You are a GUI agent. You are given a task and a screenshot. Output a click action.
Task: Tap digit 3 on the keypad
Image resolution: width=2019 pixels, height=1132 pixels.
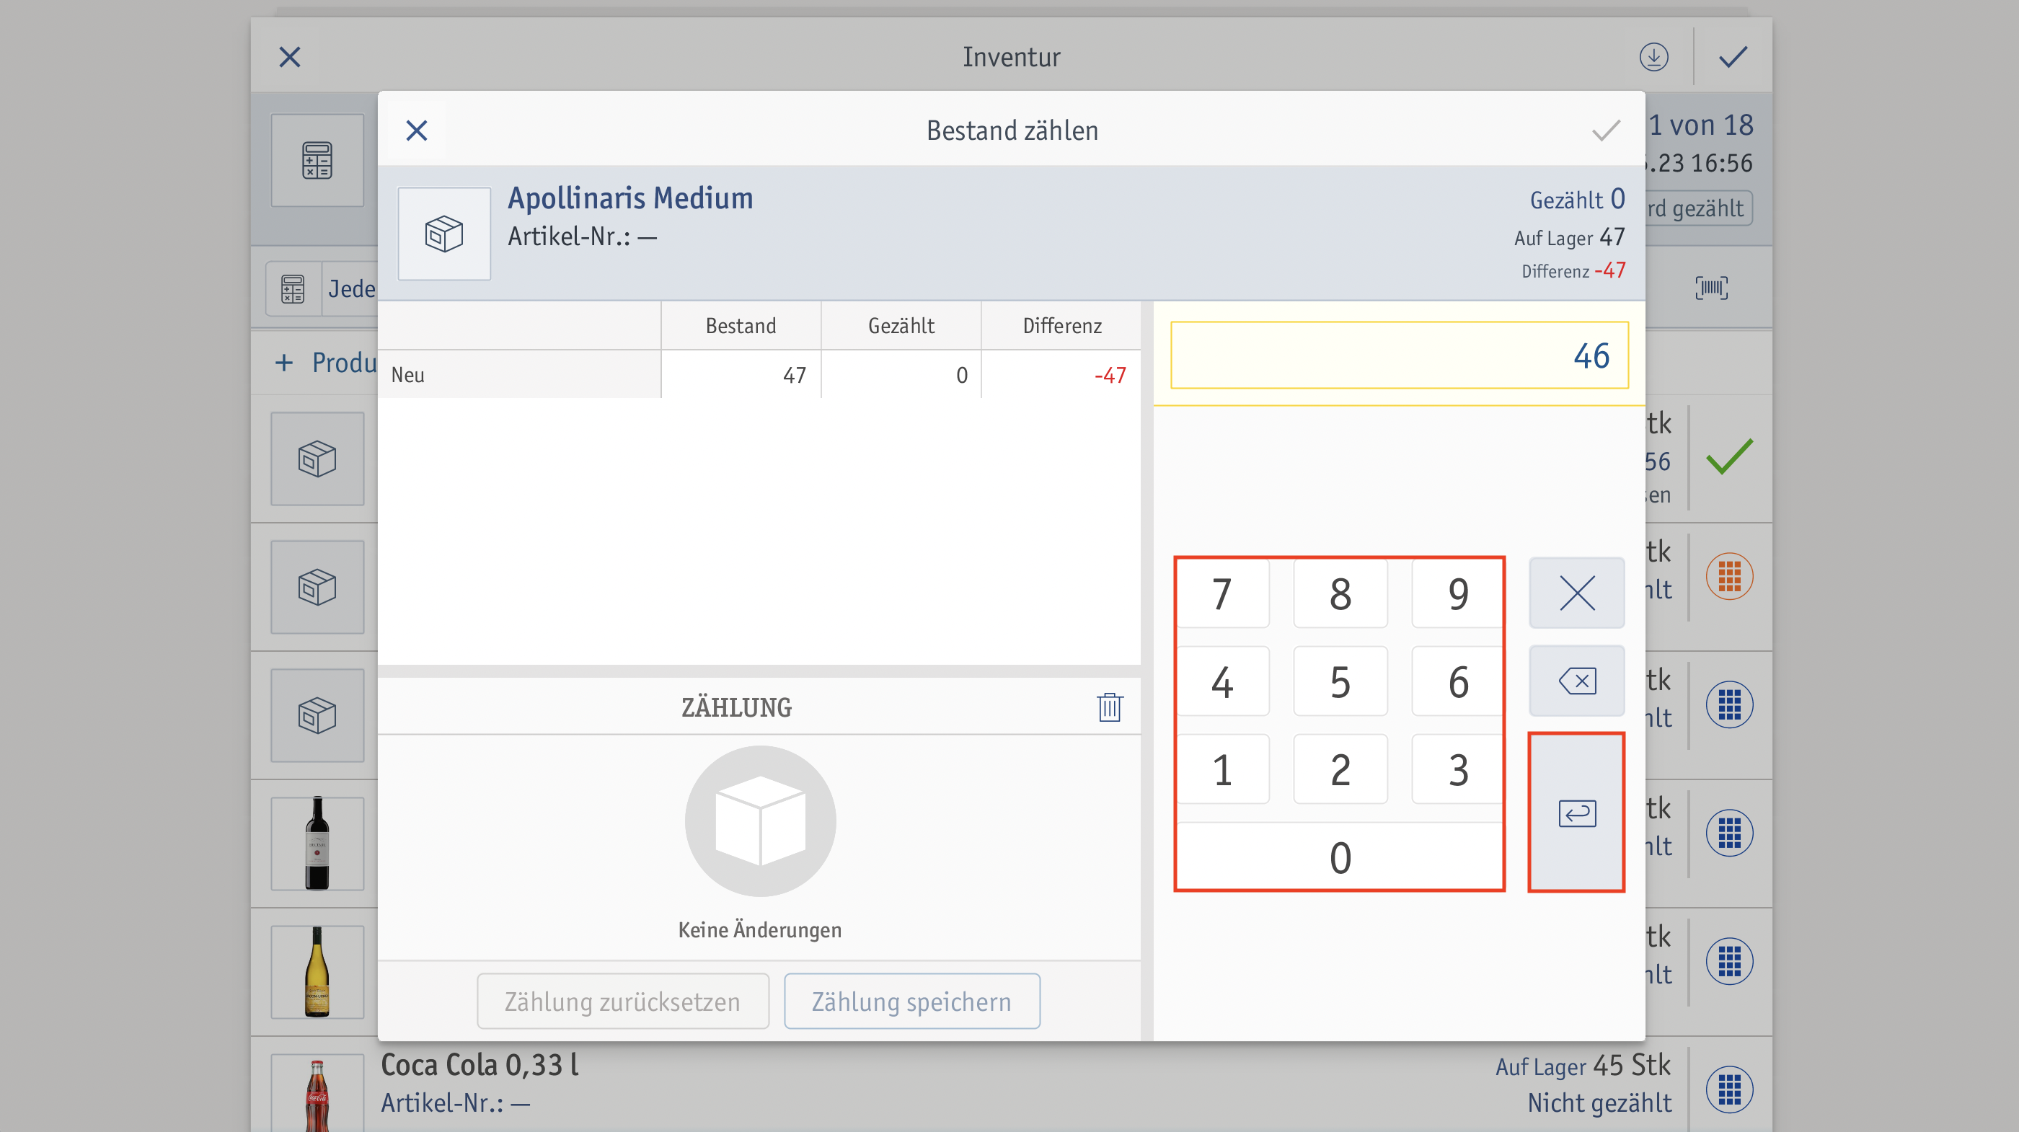pyautogui.click(x=1457, y=769)
